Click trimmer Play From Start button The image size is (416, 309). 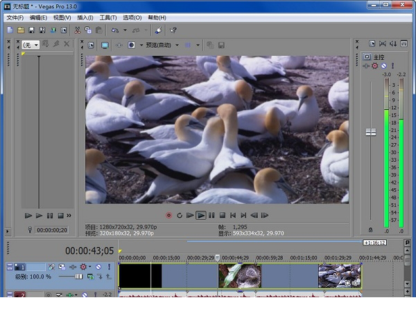point(28,216)
